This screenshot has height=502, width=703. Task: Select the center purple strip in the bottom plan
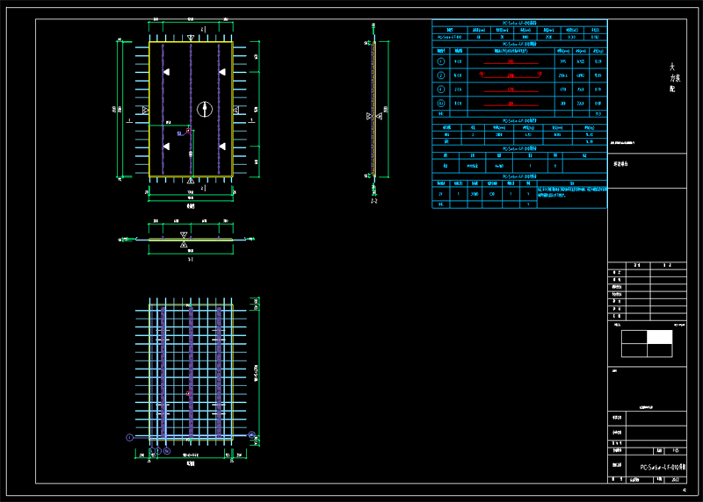click(x=191, y=372)
